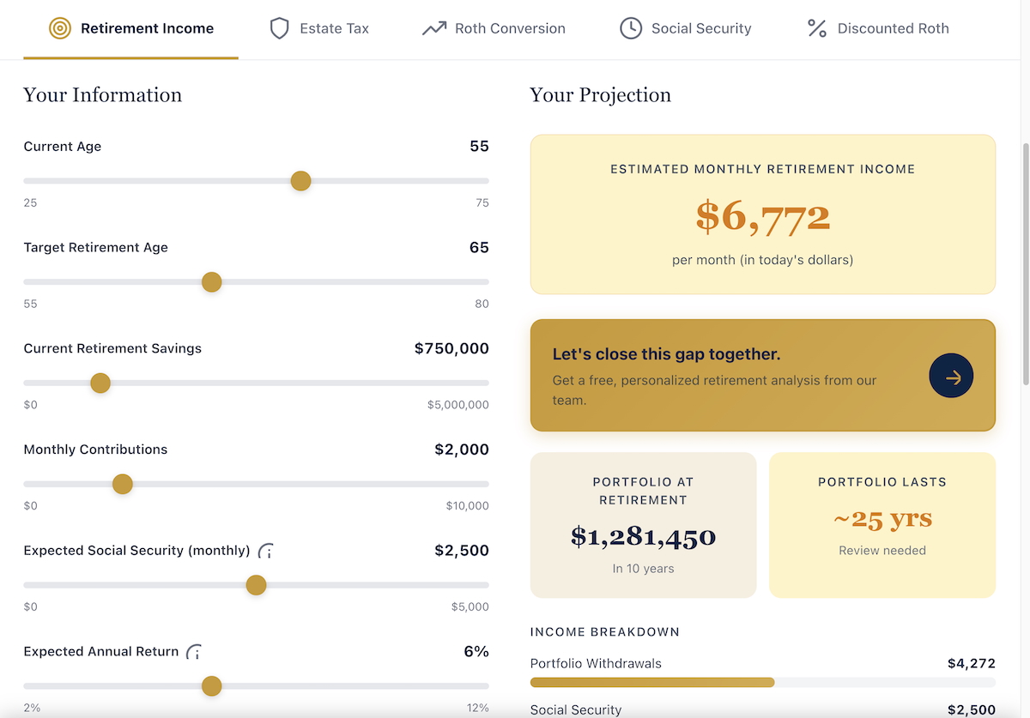Switch to the Retirement Income tab

[x=130, y=29]
